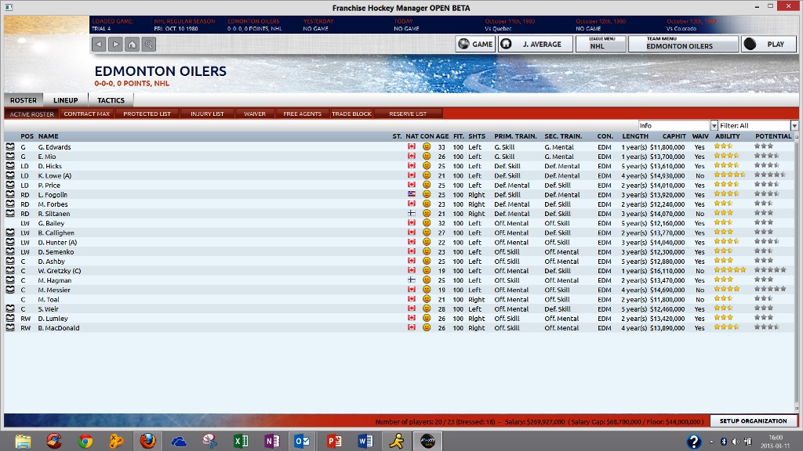Open the TRADE BLOCK sub-tab
The height and width of the screenshot is (451, 803).
pos(351,114)
